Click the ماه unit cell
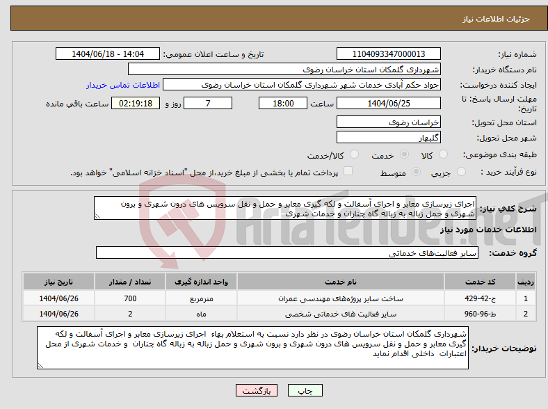The image size is (548, 409). (x=201, y=314)
